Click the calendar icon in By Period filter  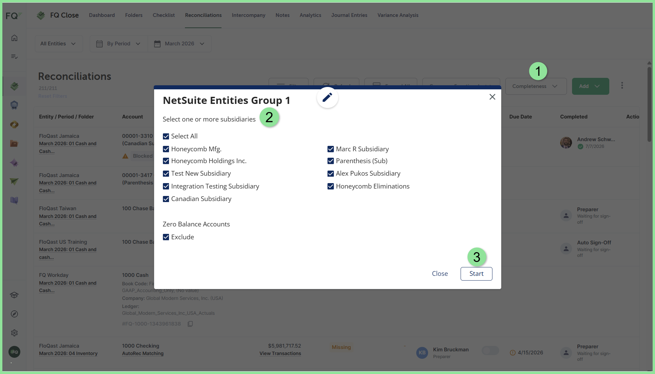pyautogui.click(x=99, y=44)
